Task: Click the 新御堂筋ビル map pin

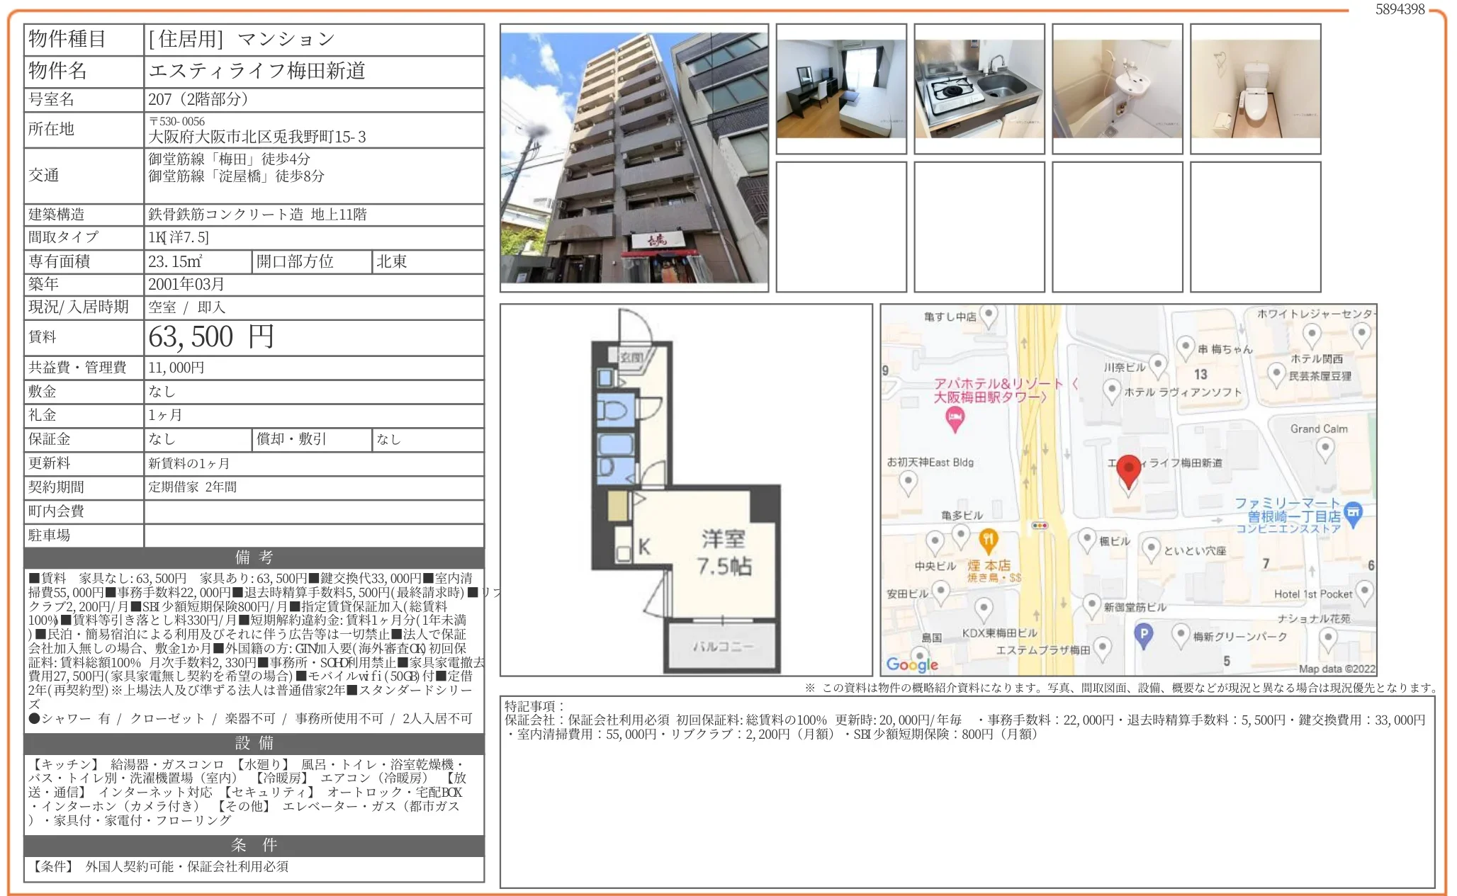Action: pyautogui.click(x=1092, y=606)
